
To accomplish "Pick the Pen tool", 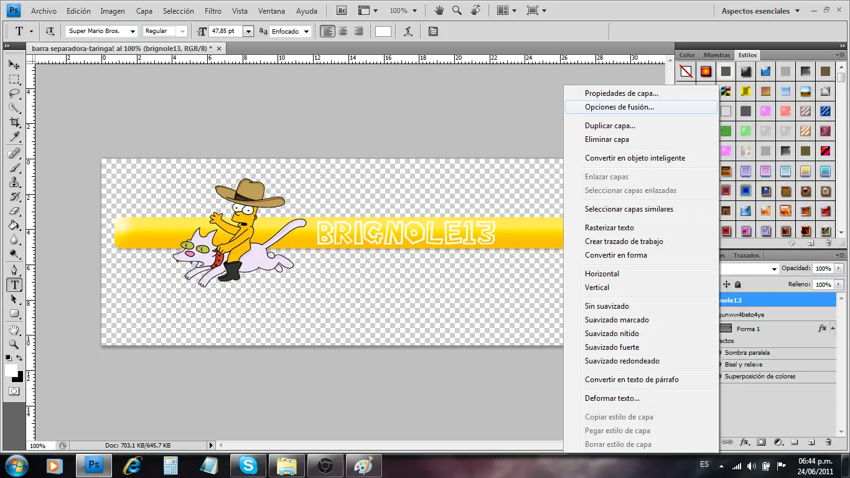I will coord(14,270).
